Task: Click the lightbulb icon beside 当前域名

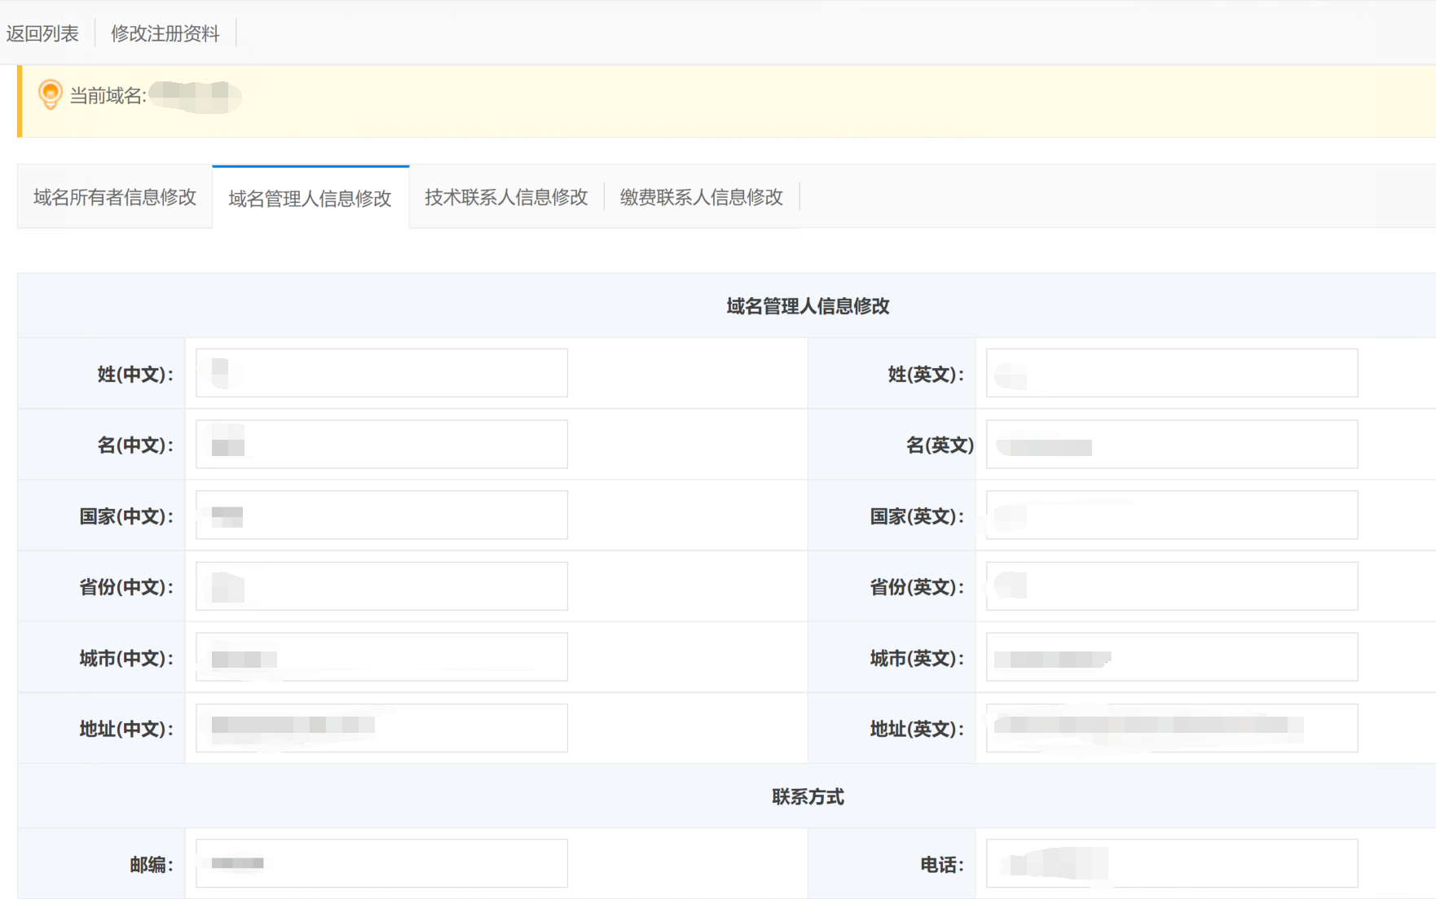Action: [50, 94]
